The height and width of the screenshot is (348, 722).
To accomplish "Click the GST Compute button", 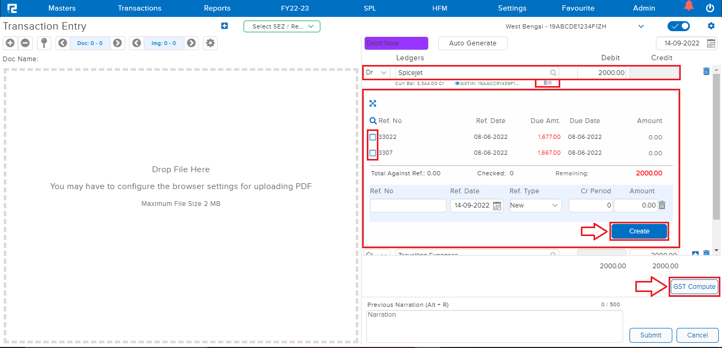I will click(x=694, y=287).
